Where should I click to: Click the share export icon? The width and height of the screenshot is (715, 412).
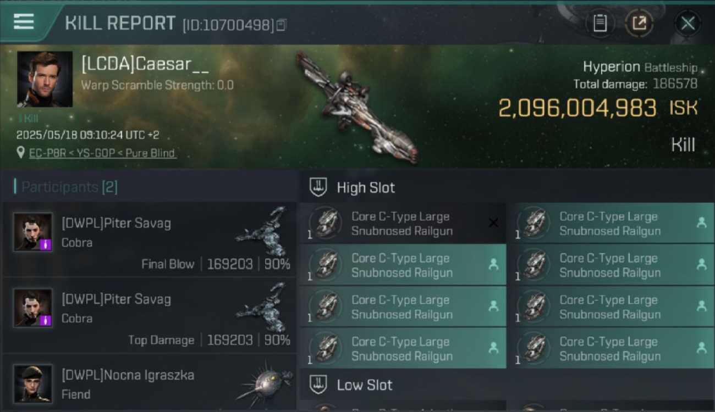pos(639,23)
